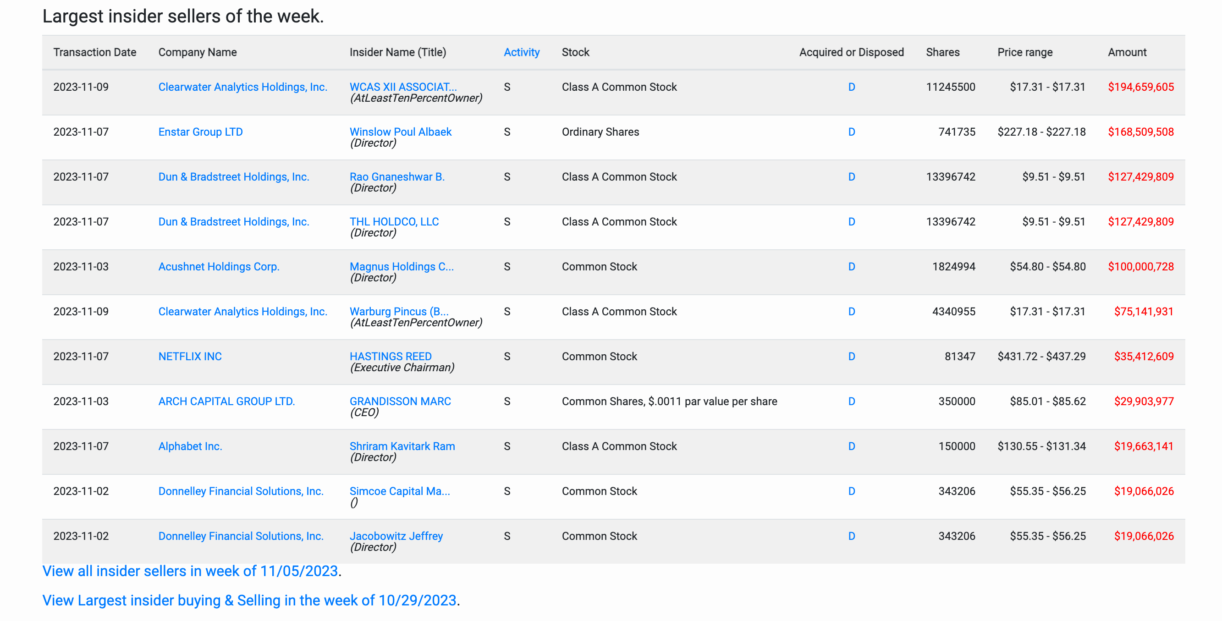The width and height of the screenshot is (1222, 621).
Task: Click Rao Gnaneshwar B. insider link
Action: point(396,176)
